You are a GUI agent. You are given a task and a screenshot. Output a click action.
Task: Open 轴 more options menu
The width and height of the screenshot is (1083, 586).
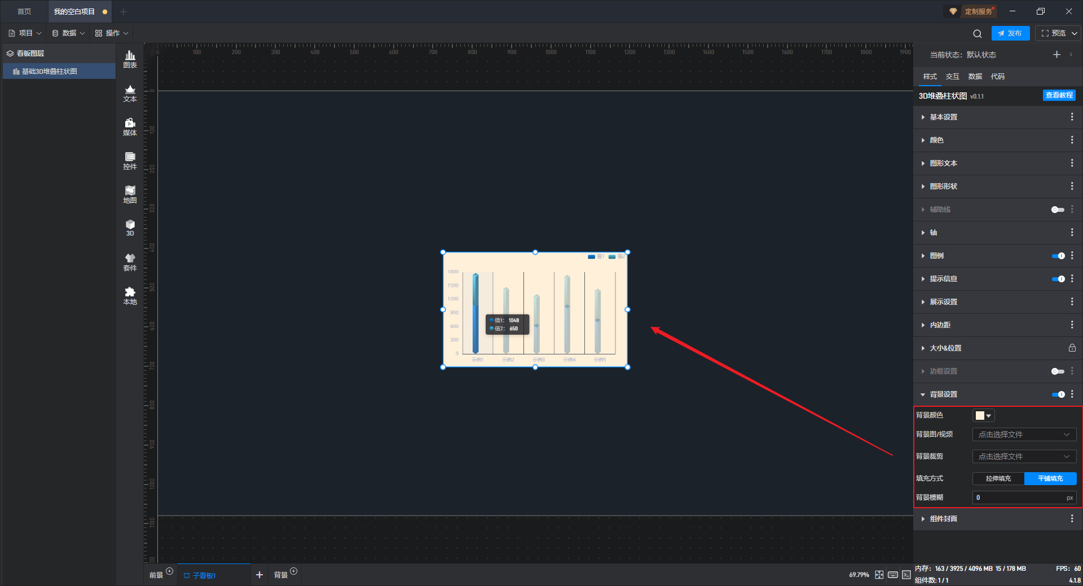pyautogui.click(x=1072, y=233)
